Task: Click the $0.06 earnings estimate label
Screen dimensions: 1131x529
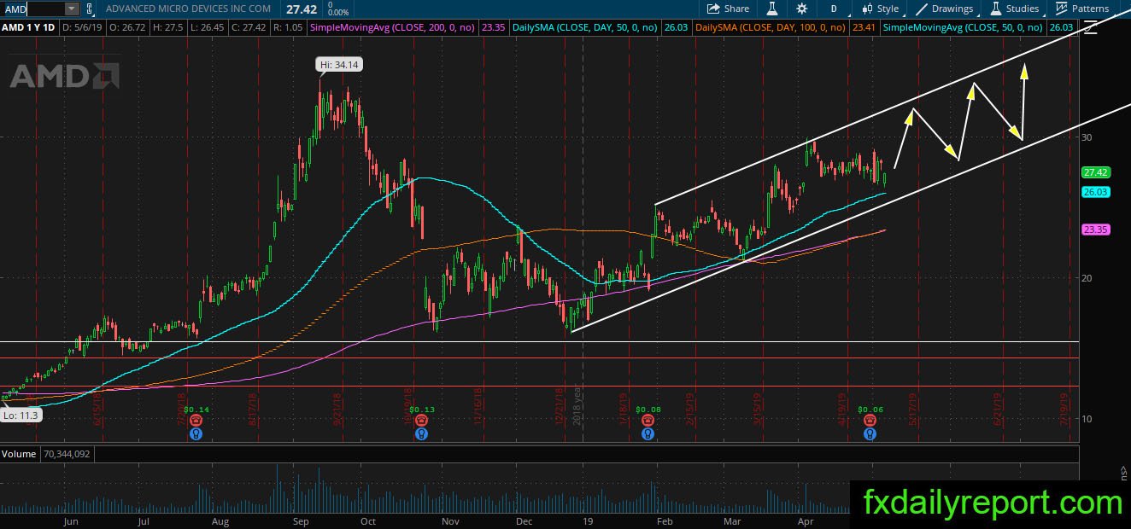Action: [870, 410]
